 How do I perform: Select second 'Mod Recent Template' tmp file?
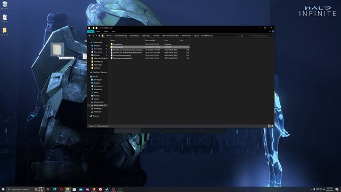(150, 53)
